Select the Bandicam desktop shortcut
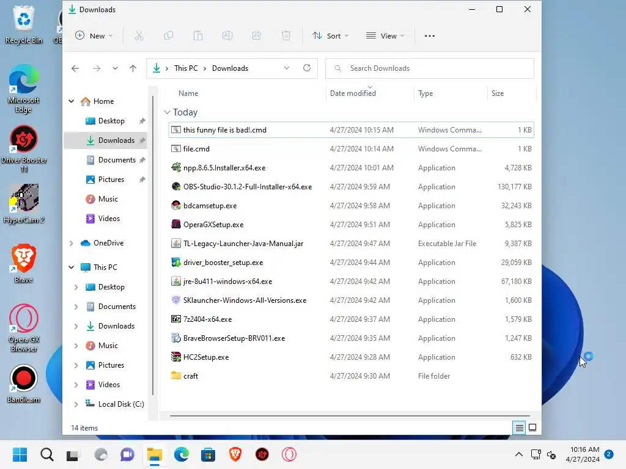This screenshot has height=469, width=626. pos(24,384)
